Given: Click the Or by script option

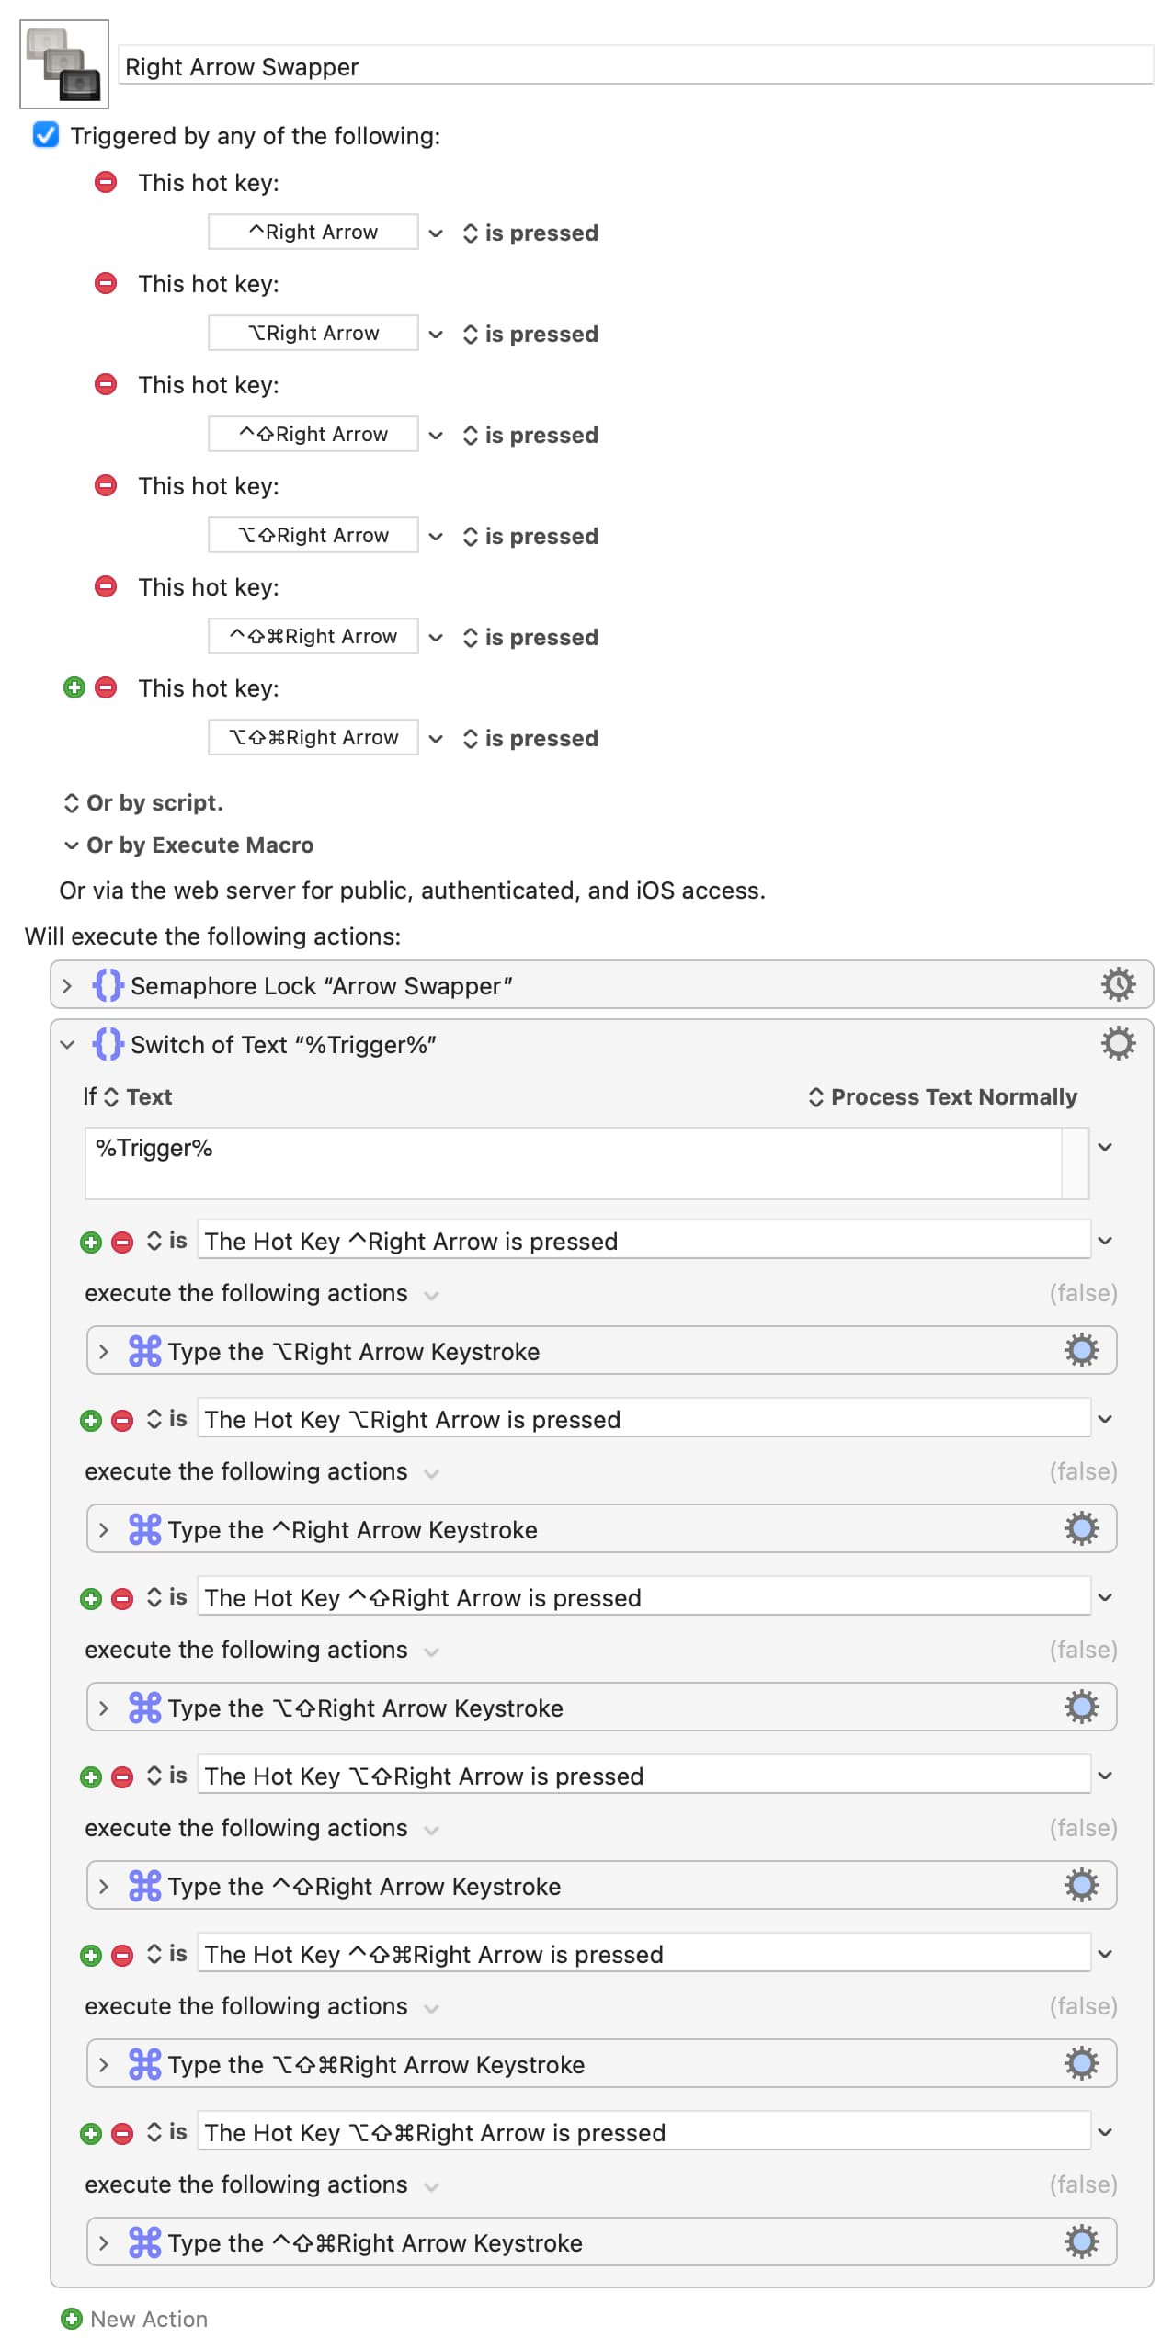Looking at the screenshot, I should 143,802.
